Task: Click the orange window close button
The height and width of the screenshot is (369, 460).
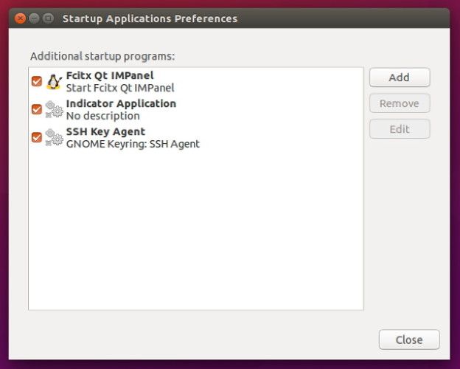Action: tap(20, 18)
